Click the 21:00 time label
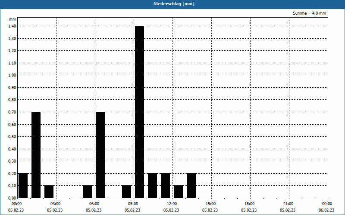Image resolution: width=345 pixels, height=215 pixels. point(289,204)
